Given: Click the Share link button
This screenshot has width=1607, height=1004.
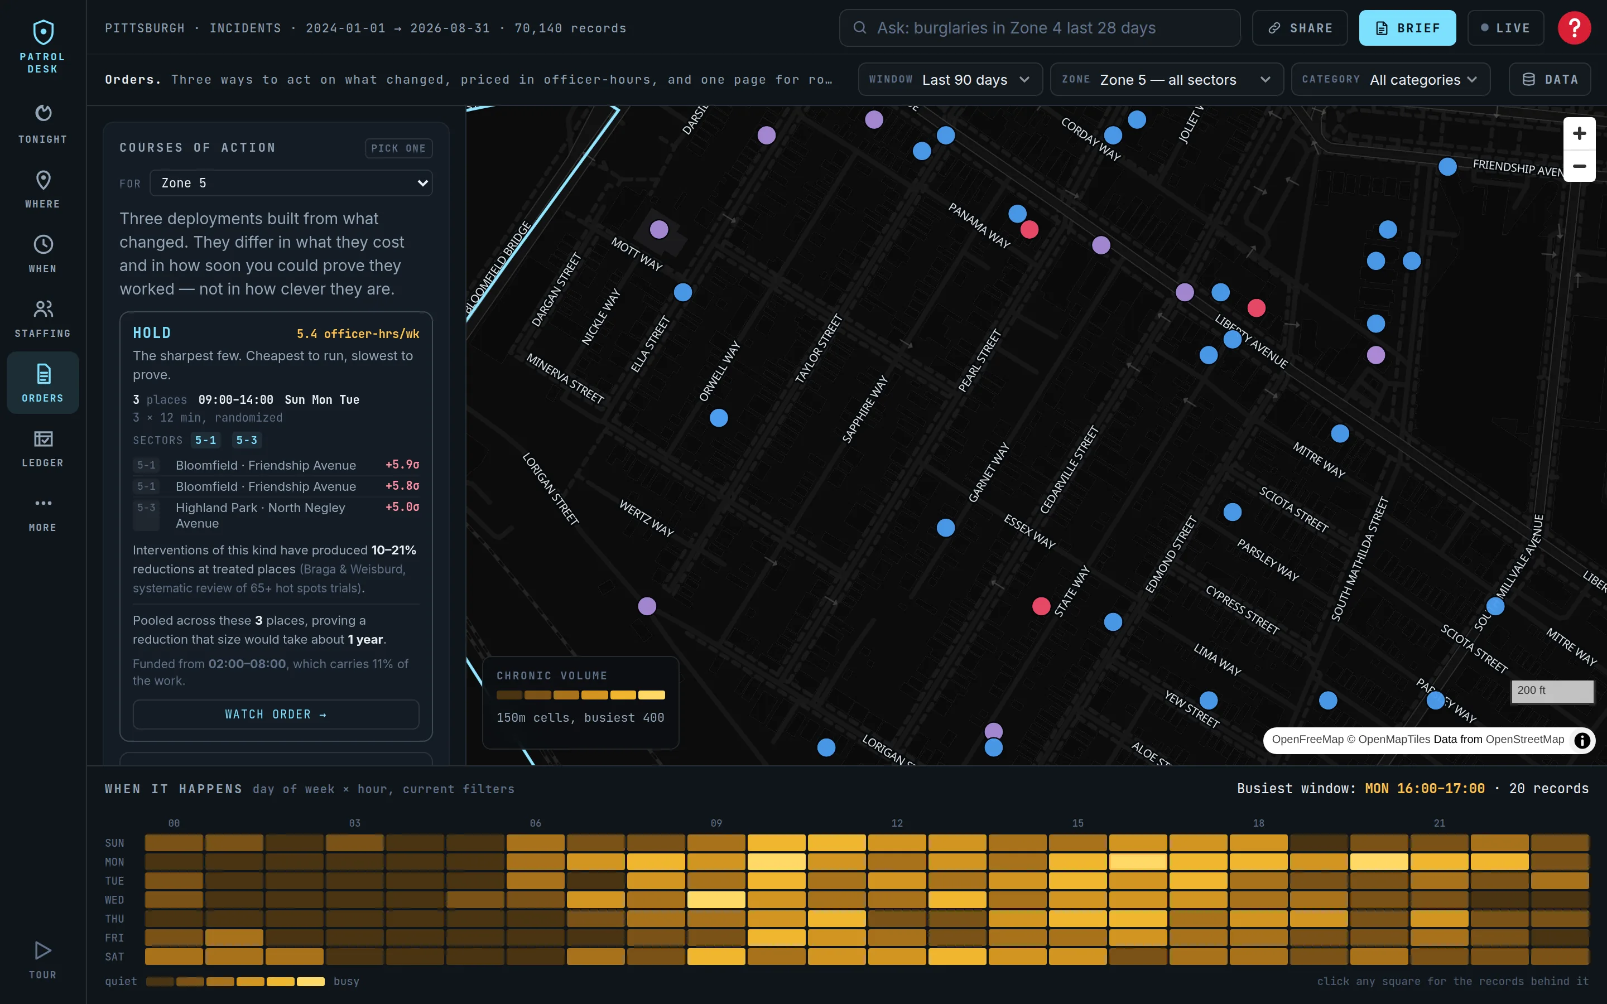Looking at the screenshot, I should [1300, 28].
